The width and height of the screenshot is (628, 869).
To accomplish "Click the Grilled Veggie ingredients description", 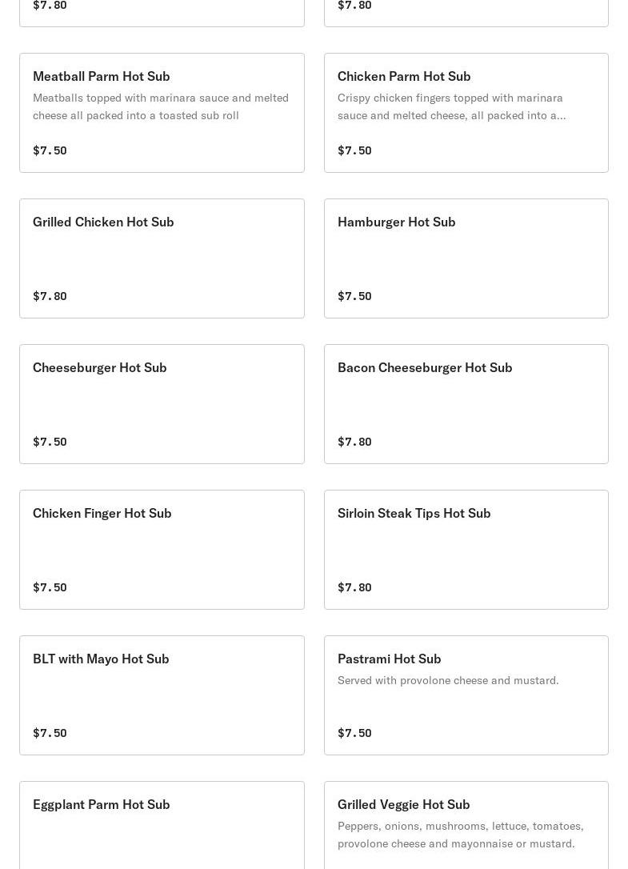I will click(460, 835).
